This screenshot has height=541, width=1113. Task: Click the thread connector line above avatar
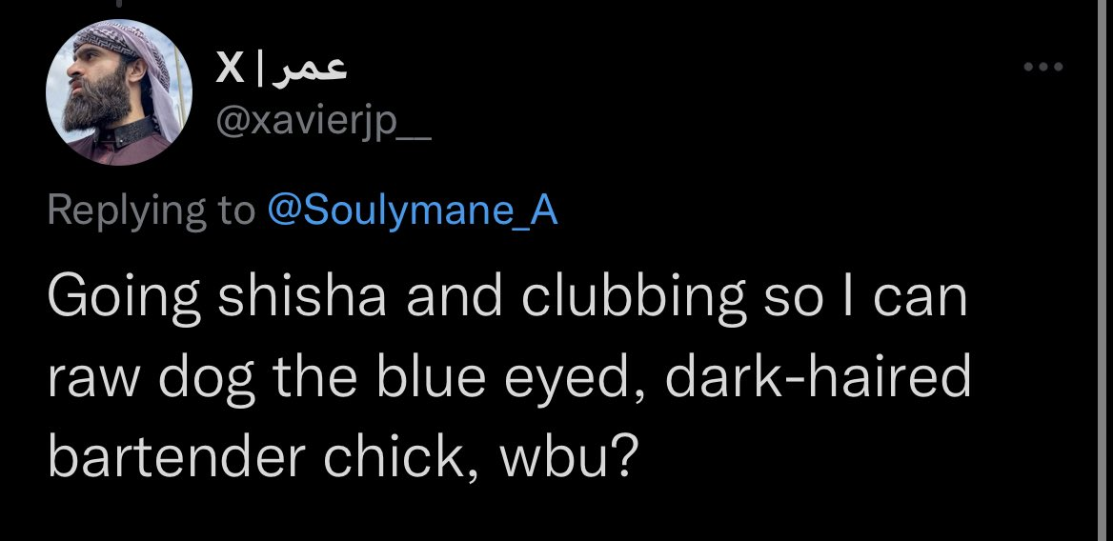tap(118, 4)
